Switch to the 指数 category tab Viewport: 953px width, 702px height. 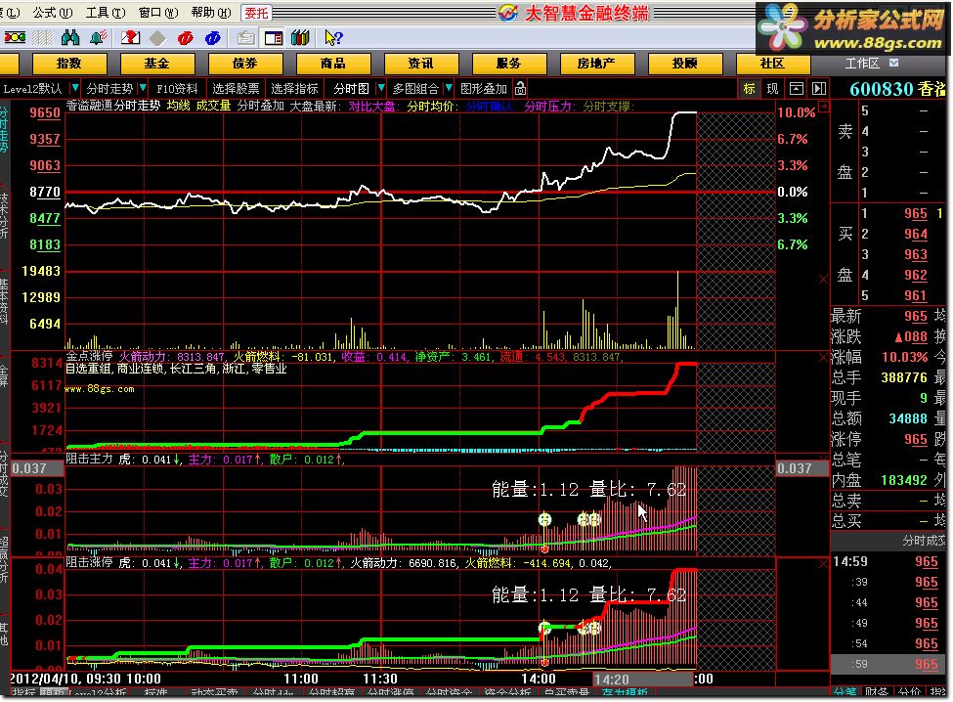click(x=69, y=64)
